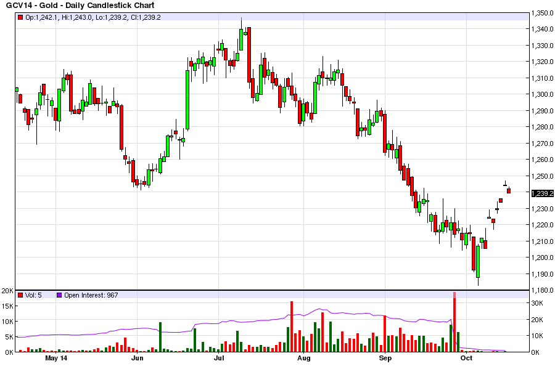Viewport: 555px width, 377px height.
Task: Click the 1,190.0 price axis label
Action: coord(542,274)
